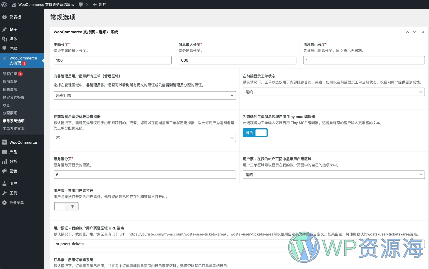Click the WordPress logo icon in admin bar
The height and width of the screenshot is (269, 429).
tap(4, 4)
